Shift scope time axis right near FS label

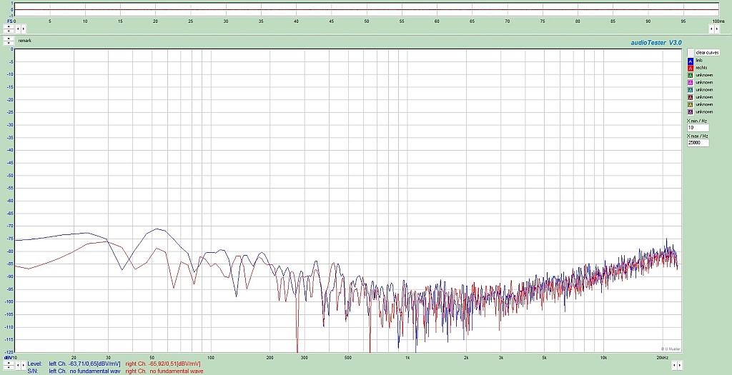[x=24, y=29]
